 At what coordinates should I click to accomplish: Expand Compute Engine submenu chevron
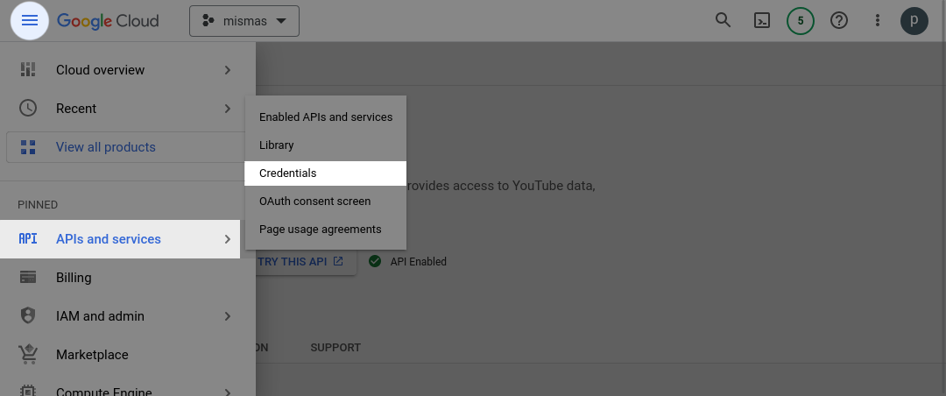228,392
